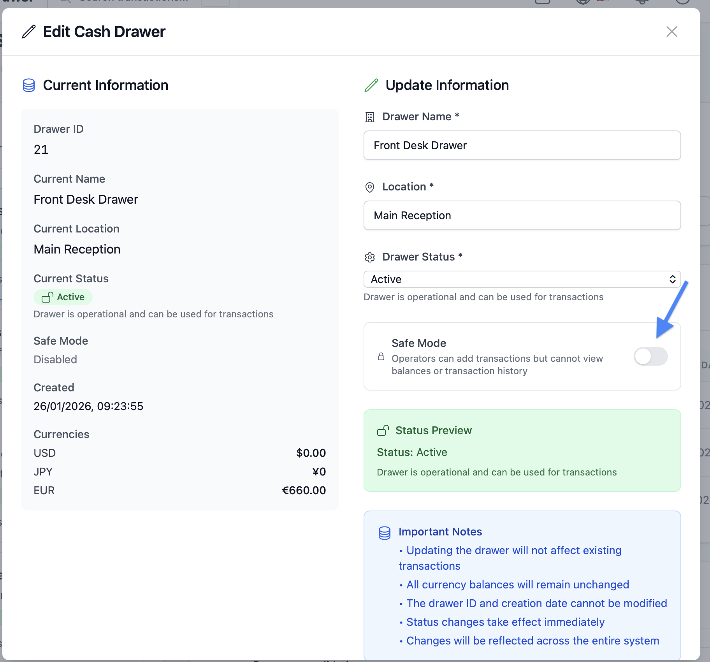This screenshot has height=662, width=710.
Task: Click the gear icon next to Drawer Status
Action: point(369,257)
